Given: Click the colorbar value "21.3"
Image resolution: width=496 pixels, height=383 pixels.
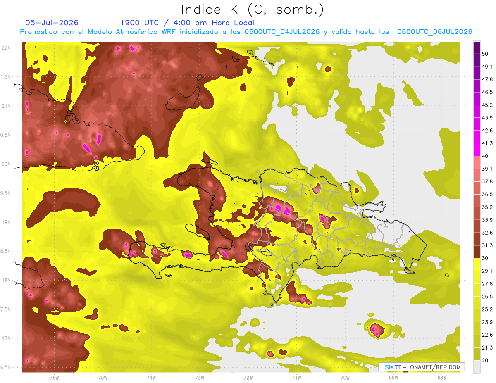Looking at the screenshot, I should click(x=487, y=348).
